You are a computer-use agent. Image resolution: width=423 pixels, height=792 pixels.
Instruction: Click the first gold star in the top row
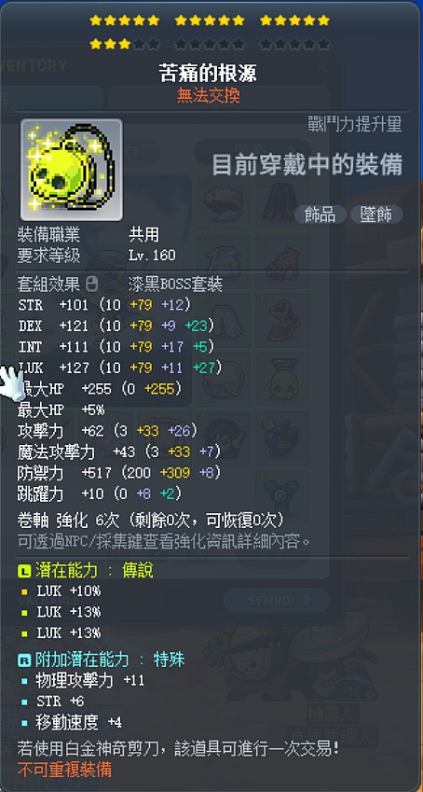click(95, 21)
